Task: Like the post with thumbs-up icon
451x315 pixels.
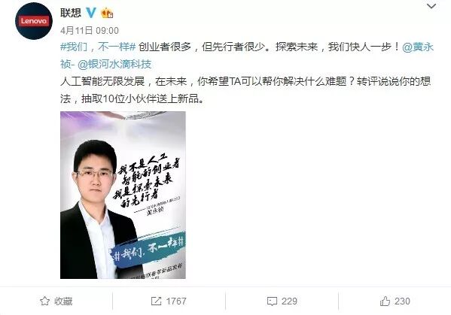Action: pos(385,301)
